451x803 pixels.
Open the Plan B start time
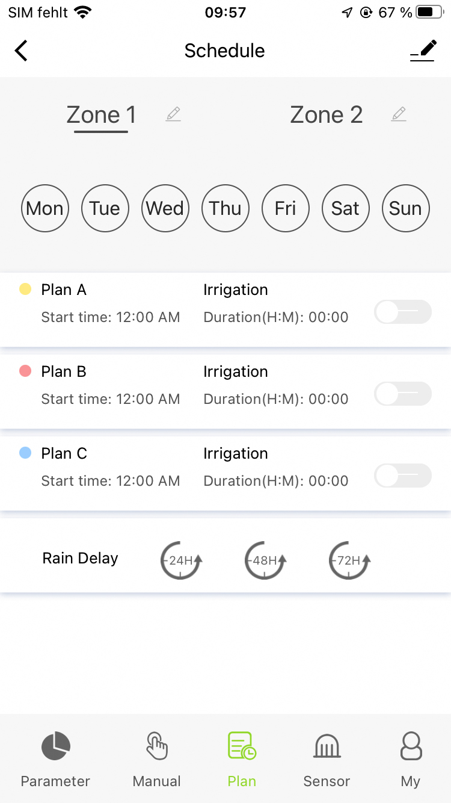[111, 399]
